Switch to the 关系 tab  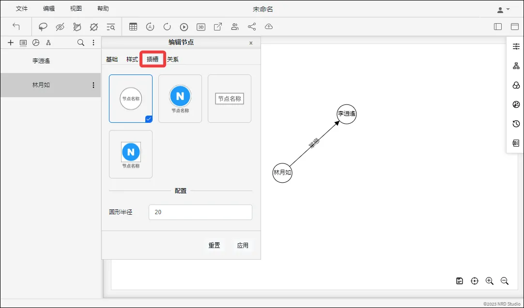coord(173,59)
